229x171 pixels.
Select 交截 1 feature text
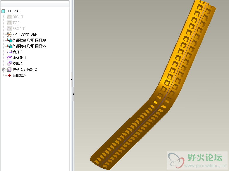point(18,64)
